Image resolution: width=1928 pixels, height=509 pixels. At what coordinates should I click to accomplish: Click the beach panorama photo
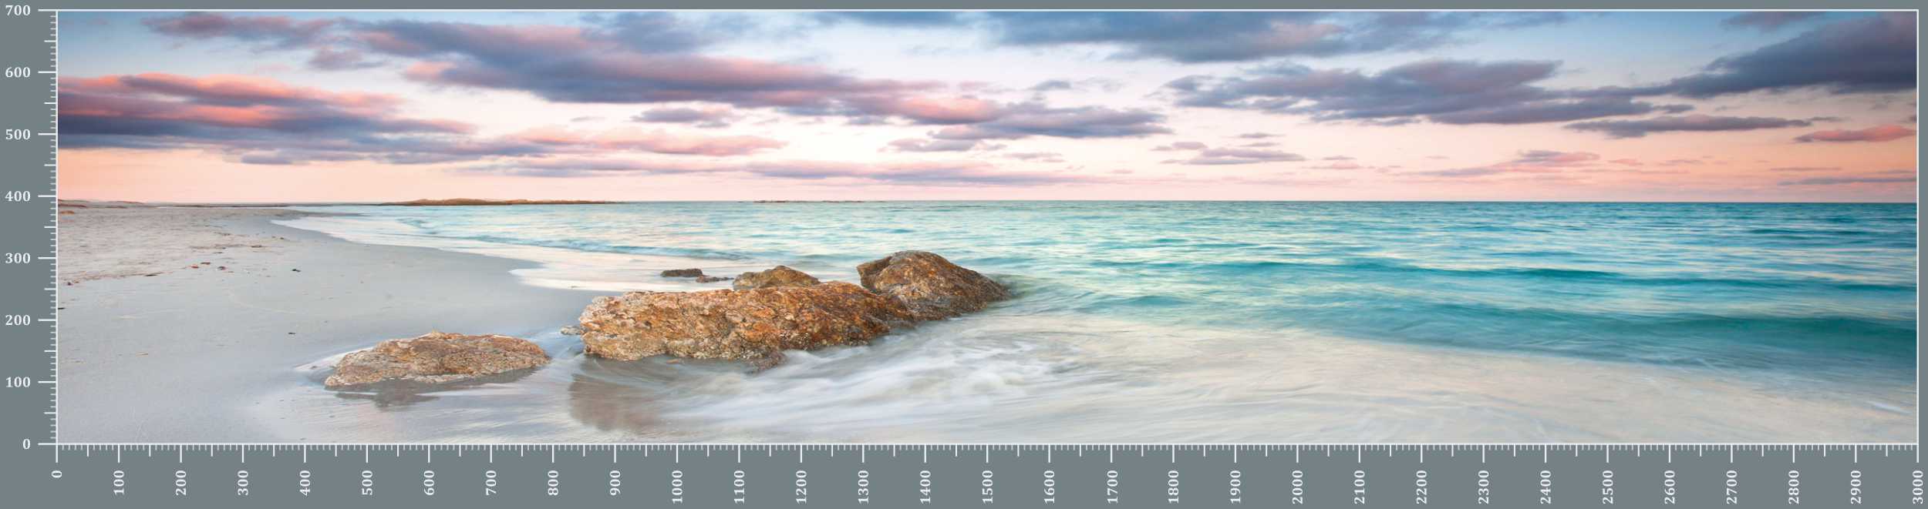(x=986, y=227)
